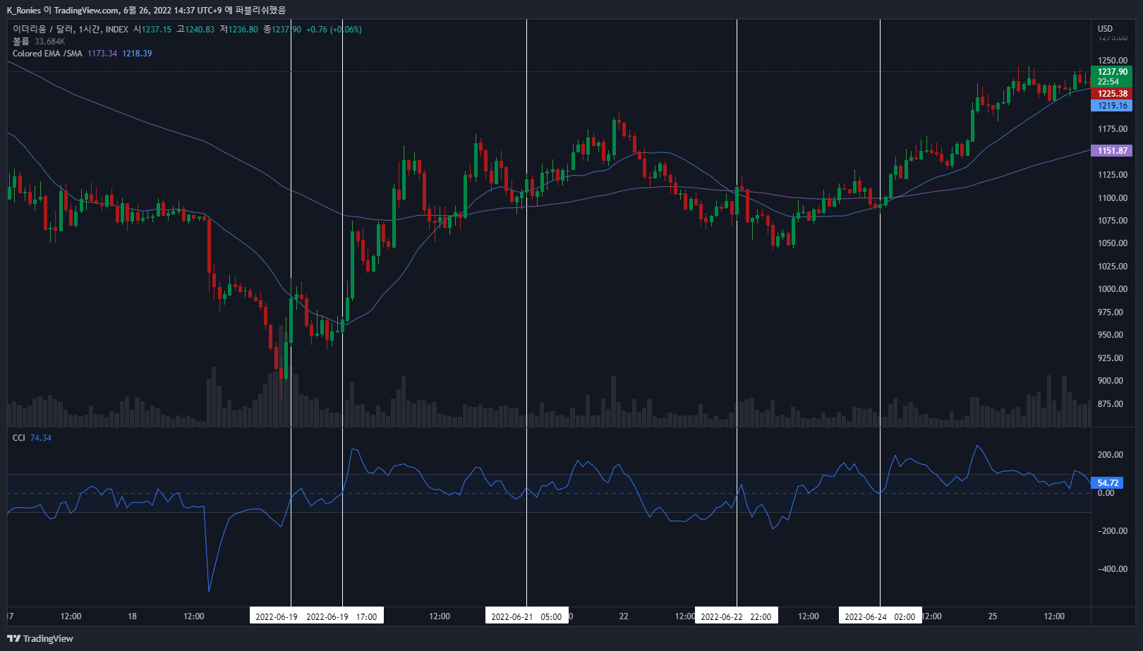Click the 볼륨 33.684K volume legend

click(x=39, y=42)
